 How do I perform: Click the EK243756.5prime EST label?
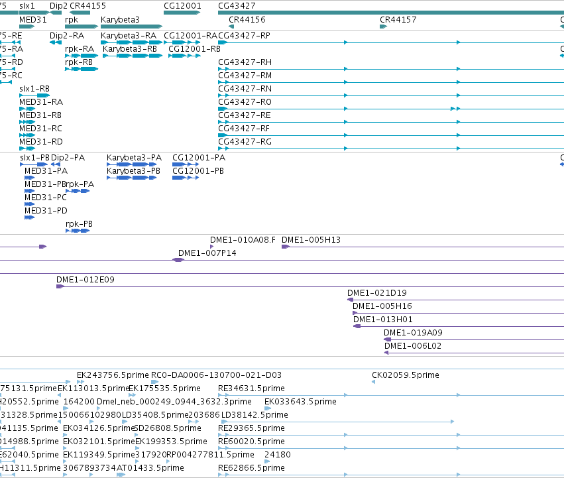[113, 375]
